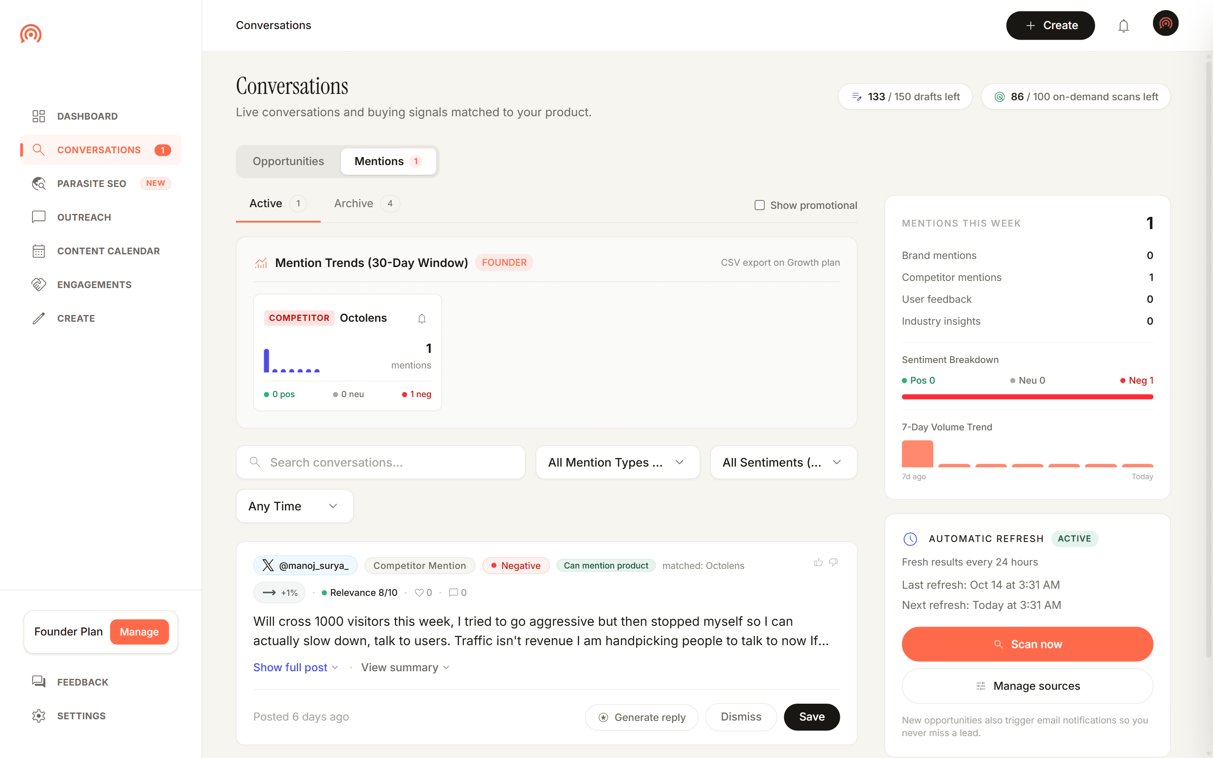Click the Create pencil icon in the sidebar
The width and height of the screenshot is (1213, 758).
[39, 318]
